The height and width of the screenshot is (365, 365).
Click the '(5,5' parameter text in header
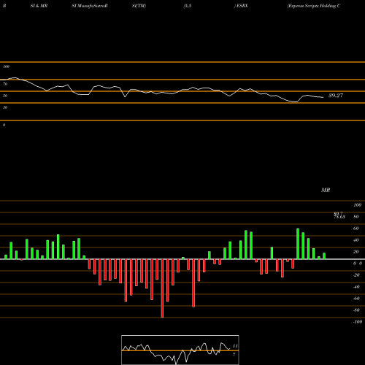[x=188, y=6]
